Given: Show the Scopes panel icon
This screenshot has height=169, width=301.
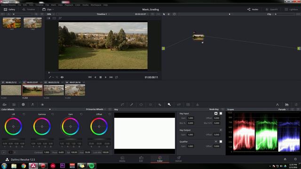Looking at the screenshot, I should click(287, 105).
